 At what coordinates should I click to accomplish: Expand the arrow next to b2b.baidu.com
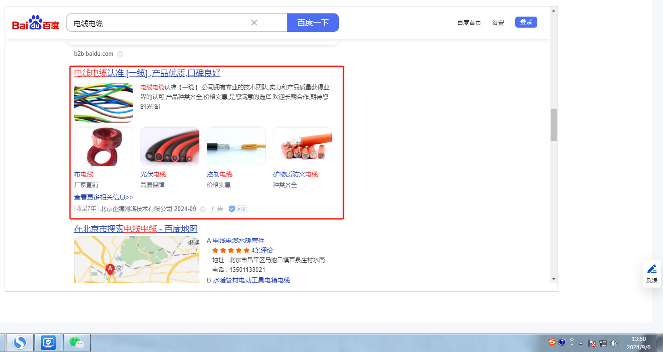coord(120,54)
